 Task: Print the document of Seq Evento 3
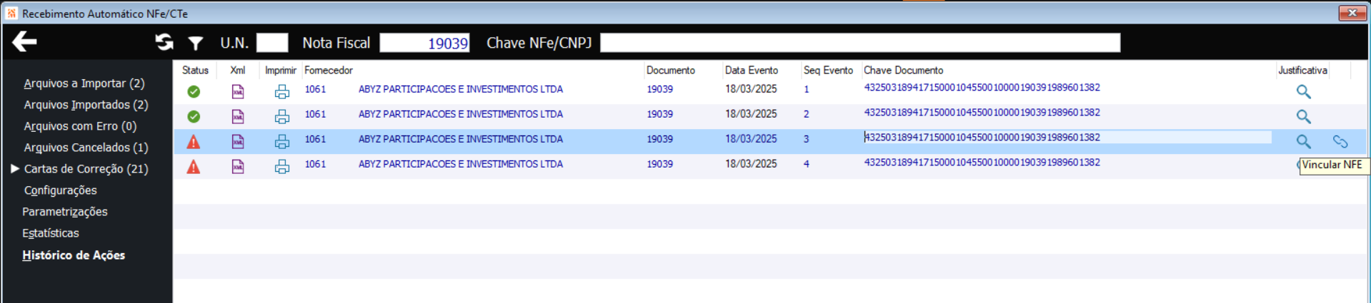pyautogui.click(x=282, y=141)
